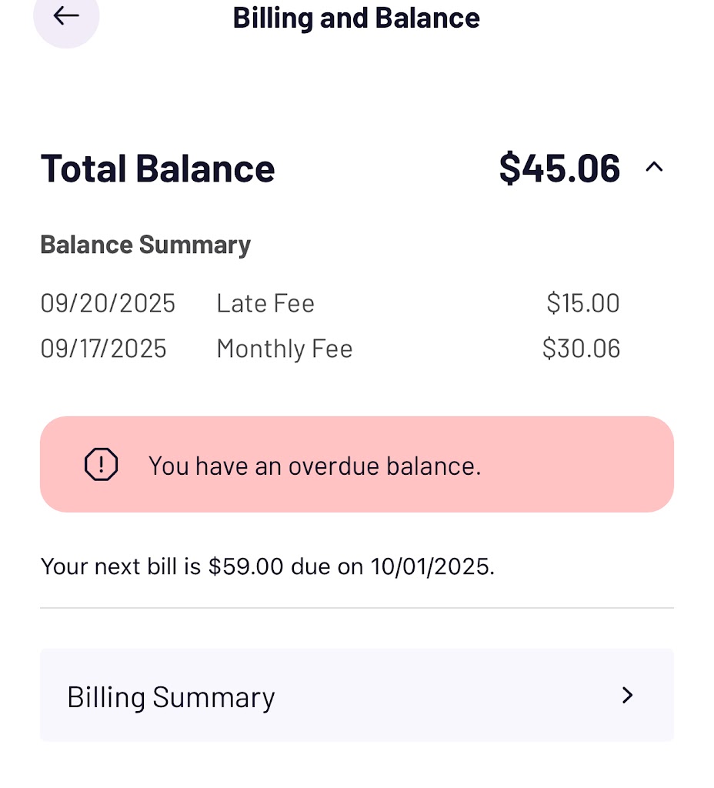Open the Billing Summary row label
Screen dimensions: 714x788
[x=171, y=697]
